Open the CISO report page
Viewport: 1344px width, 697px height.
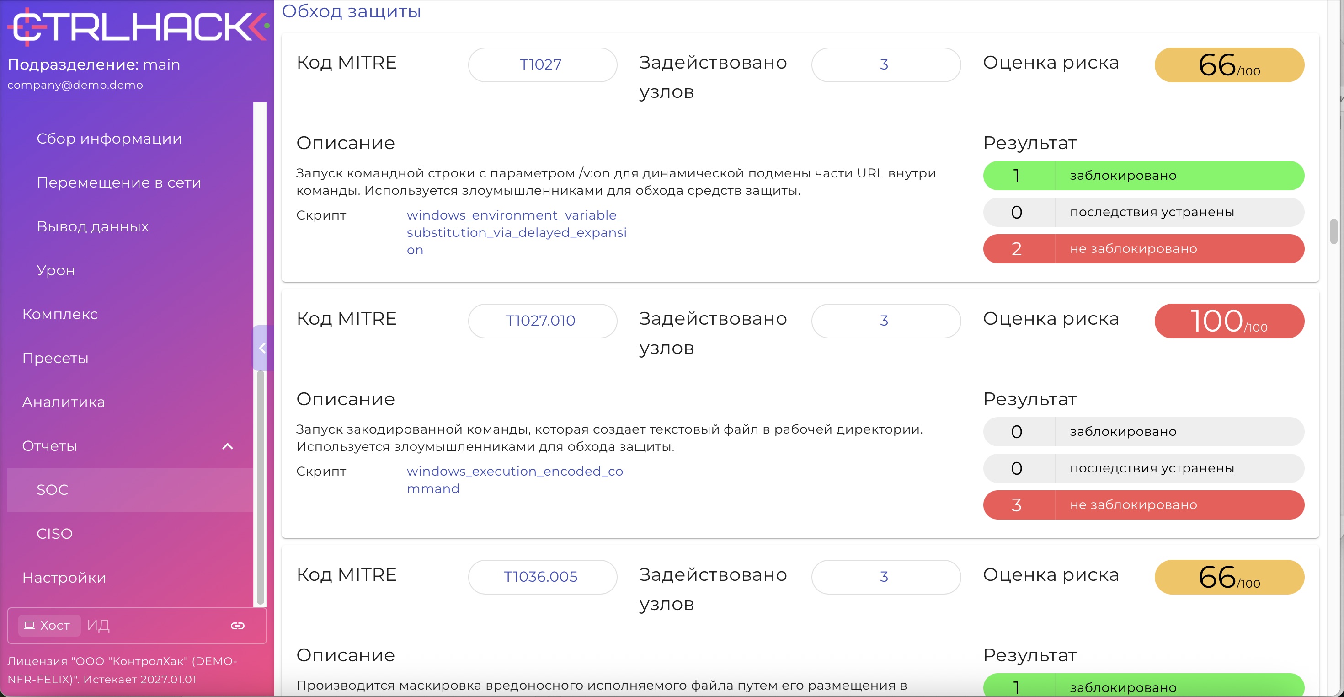coord(54,534)
